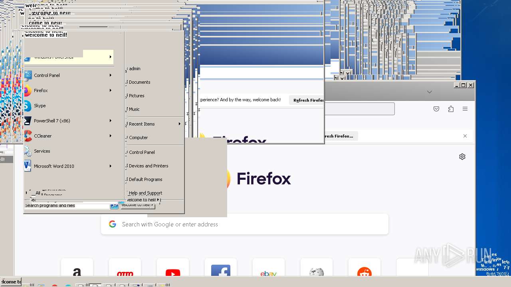Open the YouTube shortcut tile
511x287 pixels.
pyautogui.click(x=173, y=267)
